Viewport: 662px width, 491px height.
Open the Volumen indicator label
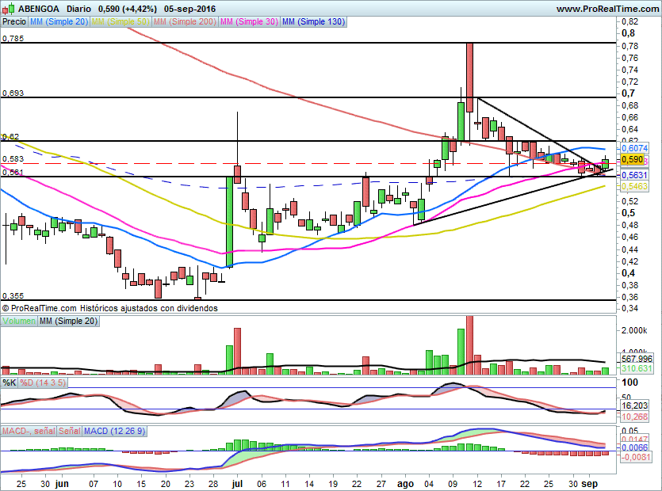pyautogui.click(x=18, y=321)
